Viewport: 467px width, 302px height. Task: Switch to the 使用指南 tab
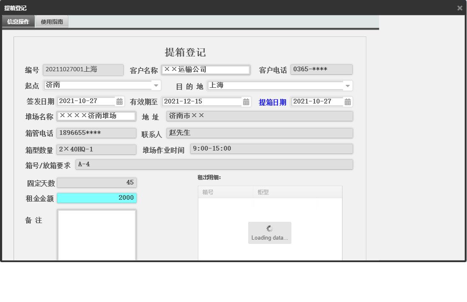click(x=52, y=21)
